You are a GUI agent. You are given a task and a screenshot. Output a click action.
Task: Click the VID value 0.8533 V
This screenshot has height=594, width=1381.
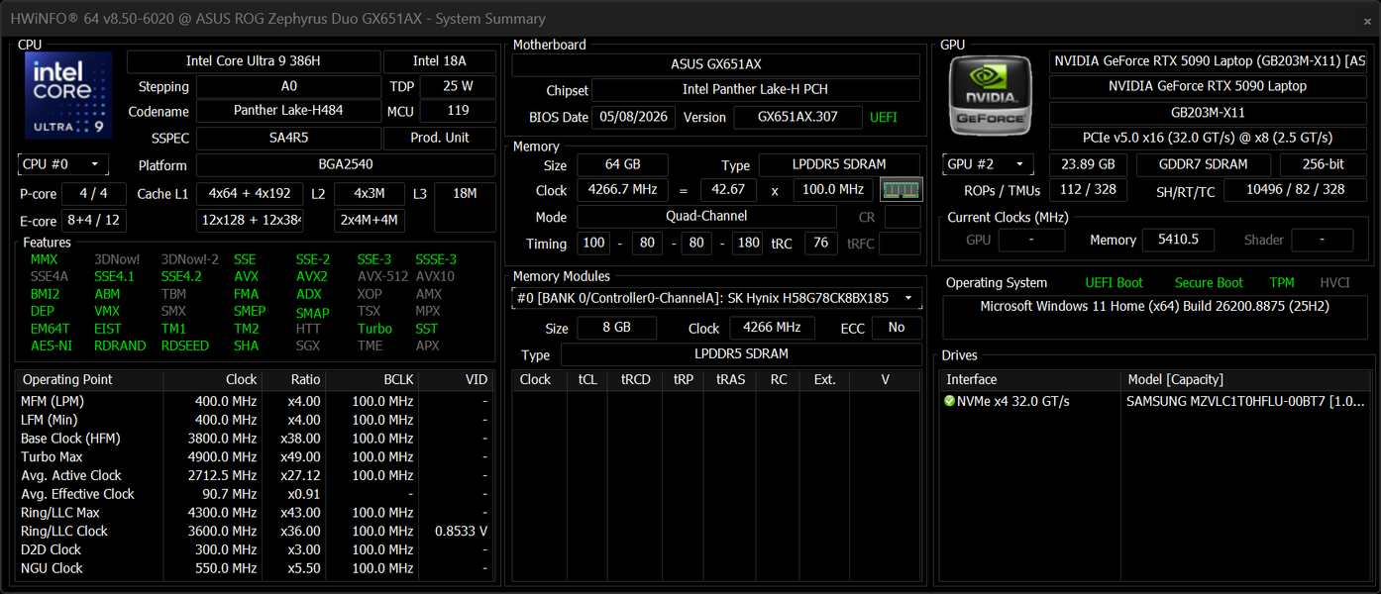(461, 531)
